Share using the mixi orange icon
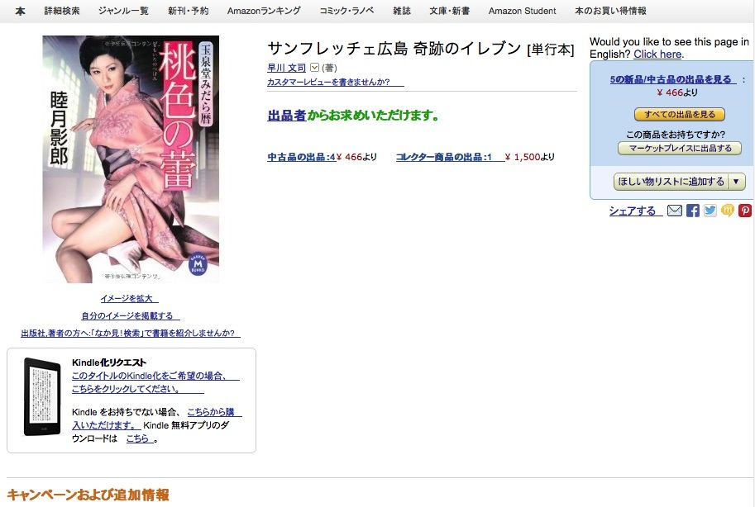This screenshot has height=507, width=755. [728, 211]
